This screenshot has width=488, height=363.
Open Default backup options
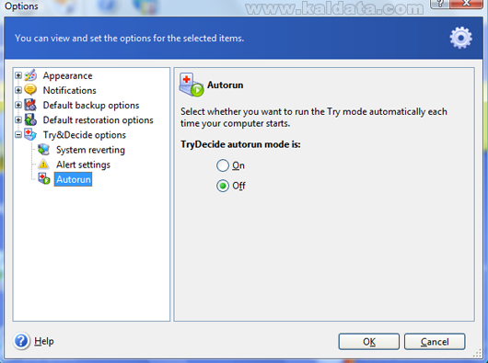[x=91, y=106]
